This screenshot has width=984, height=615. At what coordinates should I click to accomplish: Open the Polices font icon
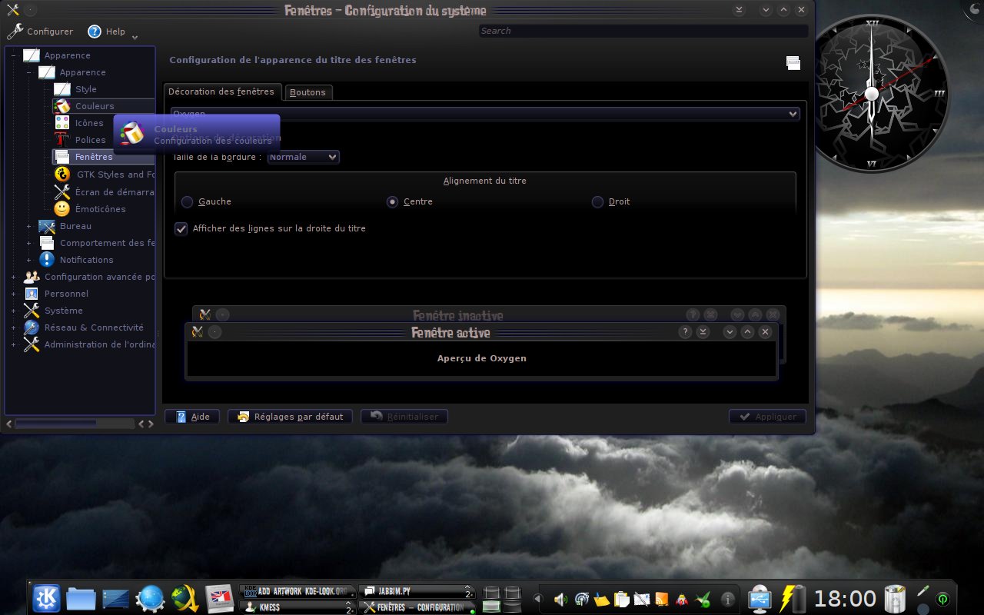(x=62, y=140)
